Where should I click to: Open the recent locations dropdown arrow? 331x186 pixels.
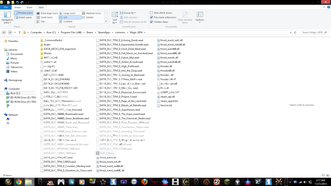(x=15, y=33)
